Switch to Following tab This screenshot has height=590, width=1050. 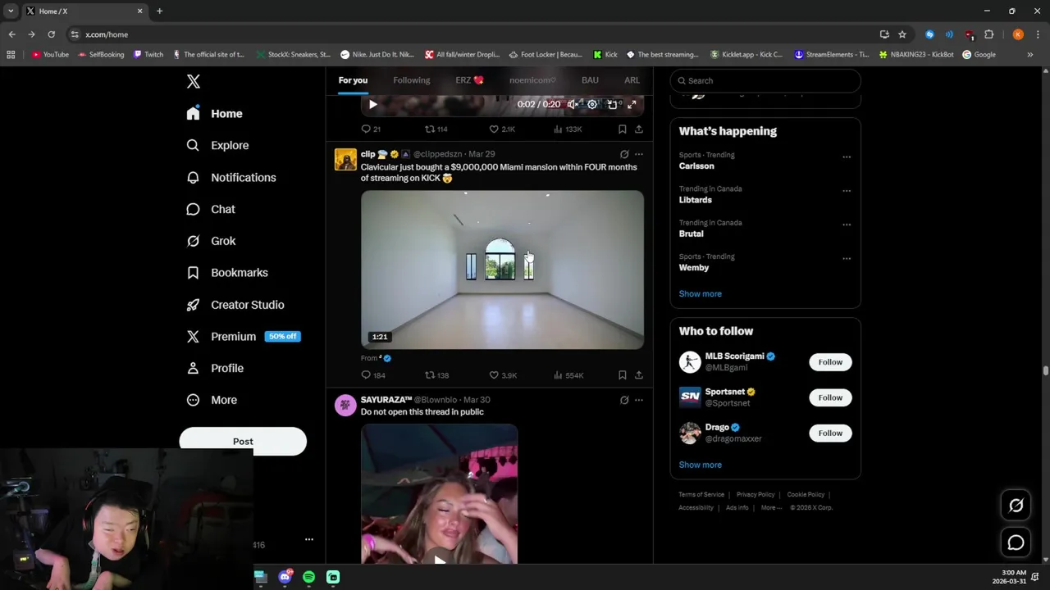[411, 80]
